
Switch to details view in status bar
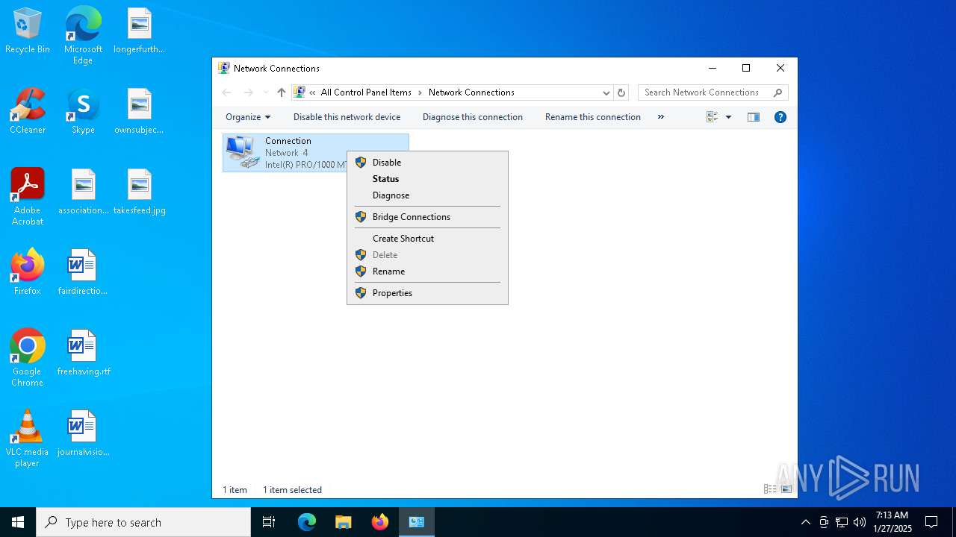[770, 489]
